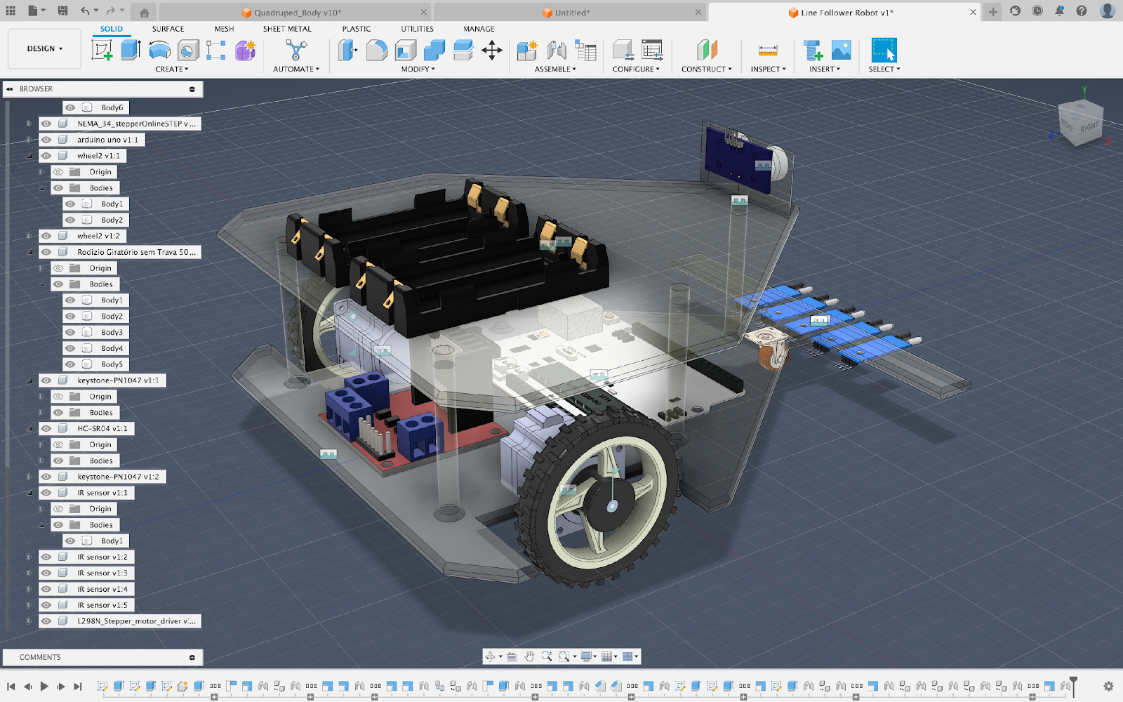The image size is (1123, 702).
Task: Hide the IR sensor v1:3 component
Action: pyautogui.click(x=46, y=573)
